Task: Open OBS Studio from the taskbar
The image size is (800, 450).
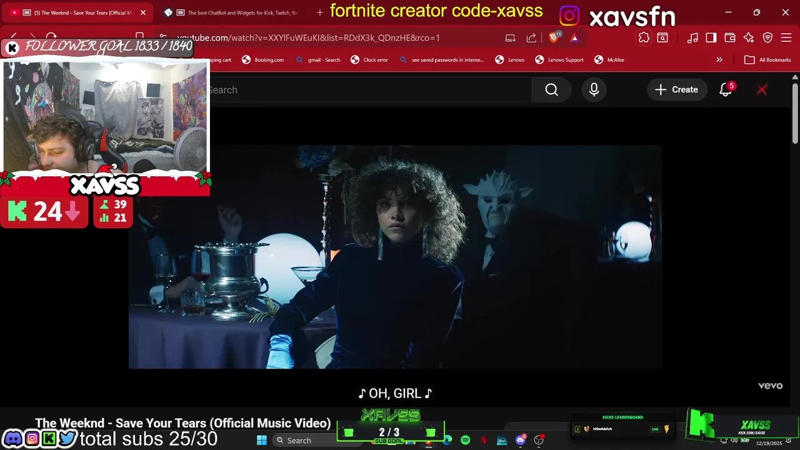Action: tap(539, 440)
